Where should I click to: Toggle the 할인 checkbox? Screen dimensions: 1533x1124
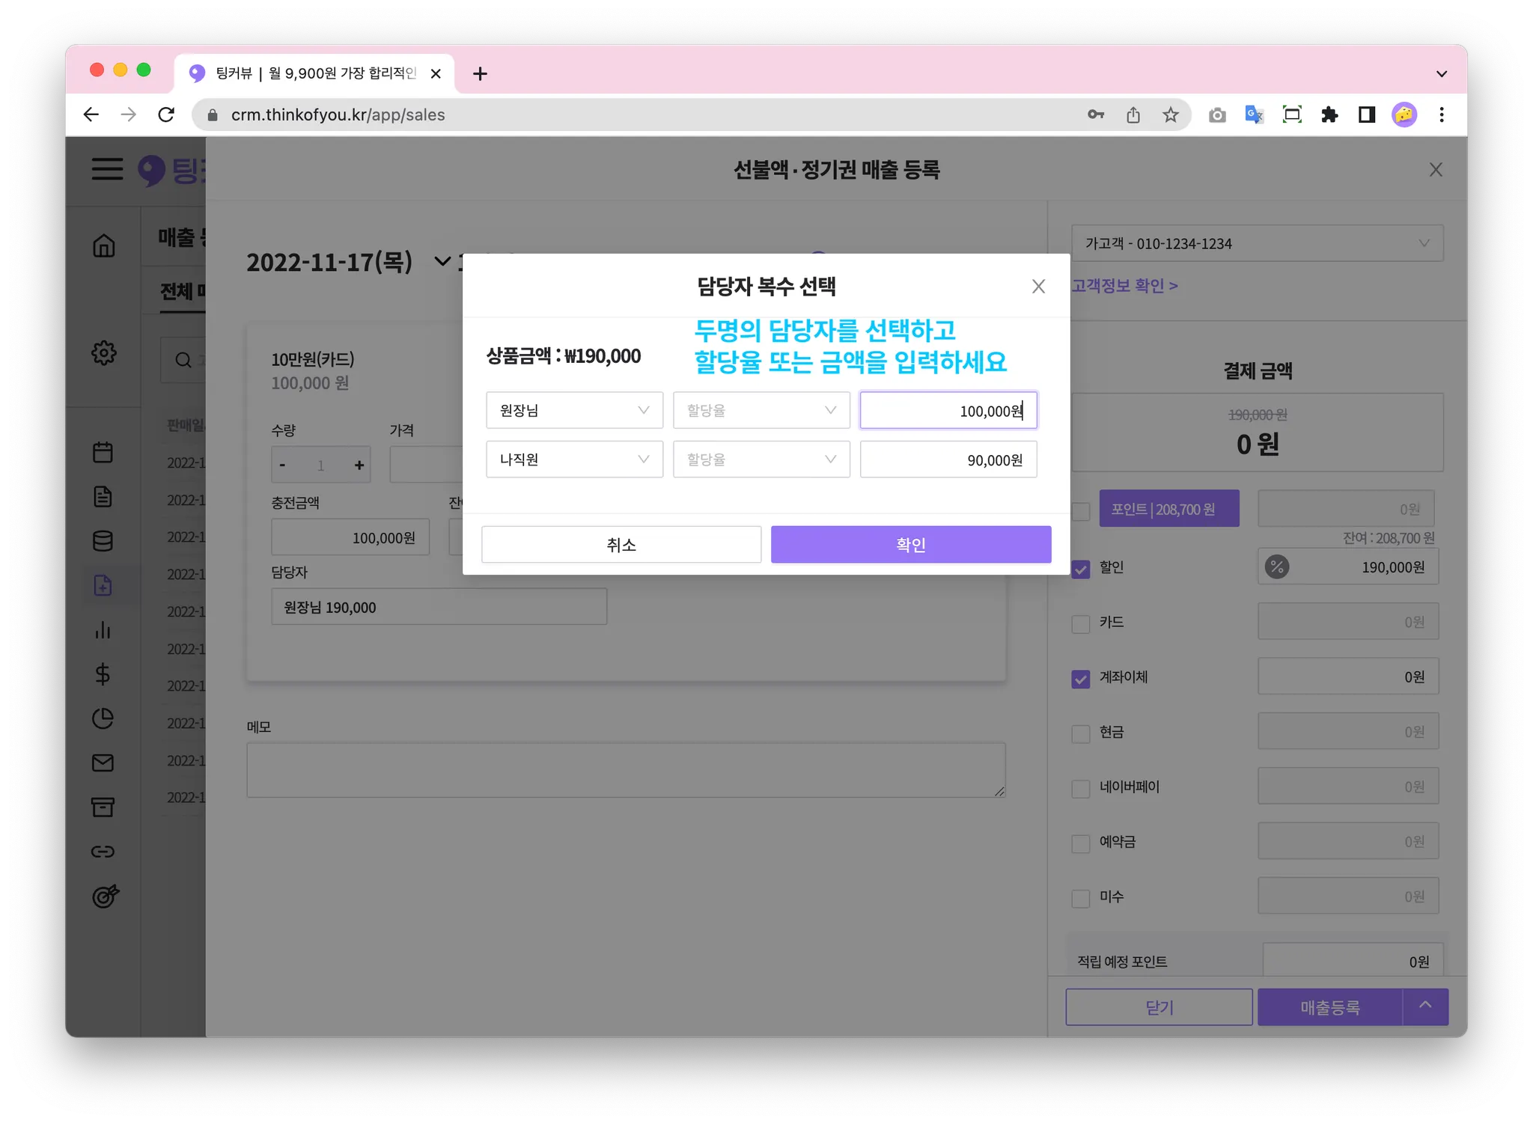tap(1081, 569)
